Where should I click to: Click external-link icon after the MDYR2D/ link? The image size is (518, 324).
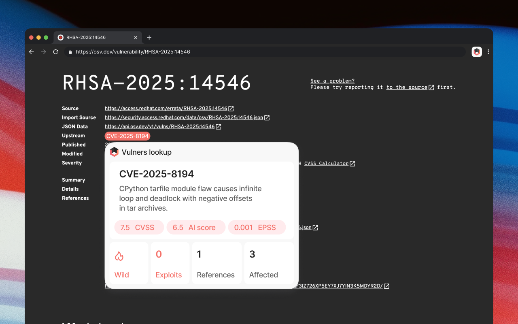(x=386, y=286)
